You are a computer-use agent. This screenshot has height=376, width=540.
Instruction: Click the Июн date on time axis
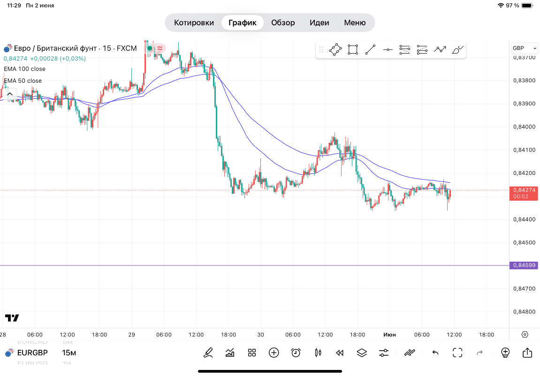pos(389,335)
